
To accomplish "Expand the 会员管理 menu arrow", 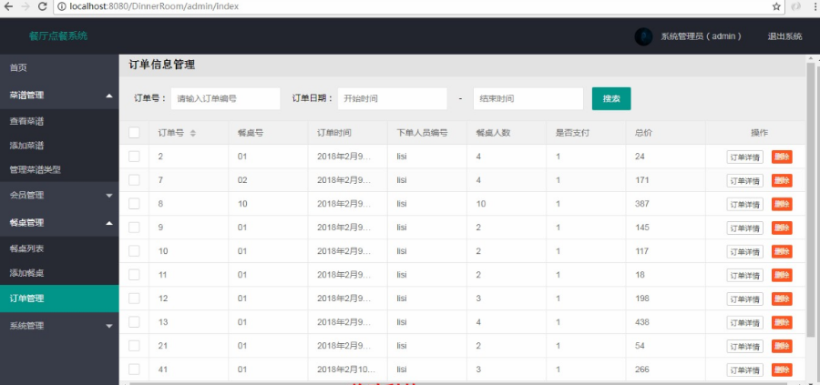I will (x=108, y=196).
